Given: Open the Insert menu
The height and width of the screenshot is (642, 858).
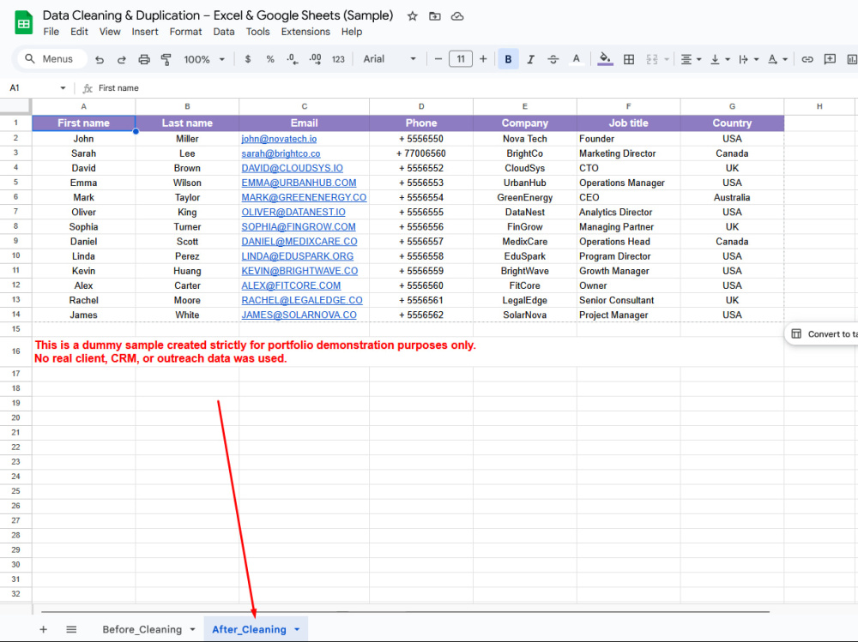Looking at the screenshot, I should (x=145, y=32).
